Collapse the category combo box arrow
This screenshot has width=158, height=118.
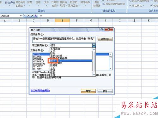94,45
